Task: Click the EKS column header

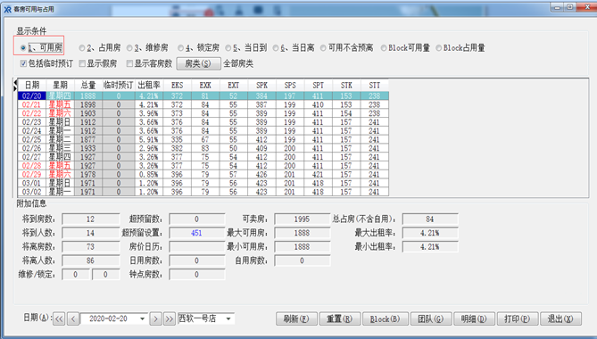Action: [x=177, y=86]
